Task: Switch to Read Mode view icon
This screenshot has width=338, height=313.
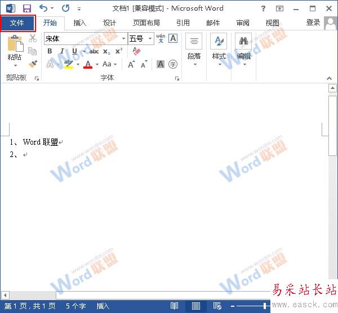Action: coord(174,306)
